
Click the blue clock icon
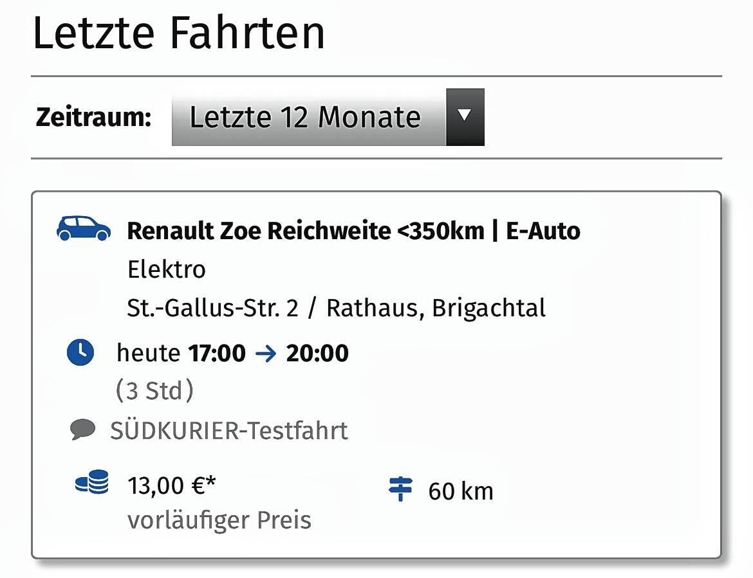click(x=80, y=352)
